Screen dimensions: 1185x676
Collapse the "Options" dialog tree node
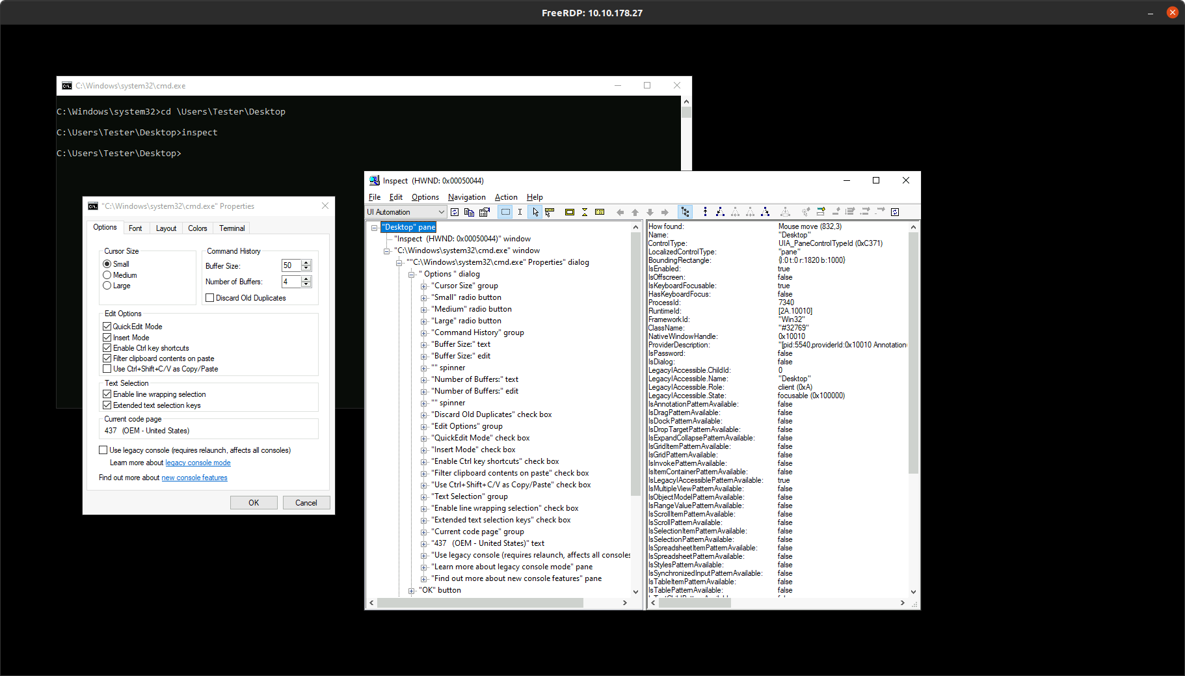[411, 275]
